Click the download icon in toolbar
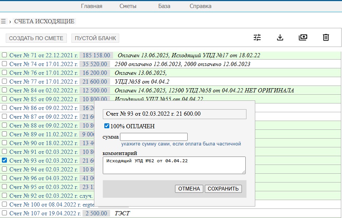342x218 pixels. tap(280, 37)
